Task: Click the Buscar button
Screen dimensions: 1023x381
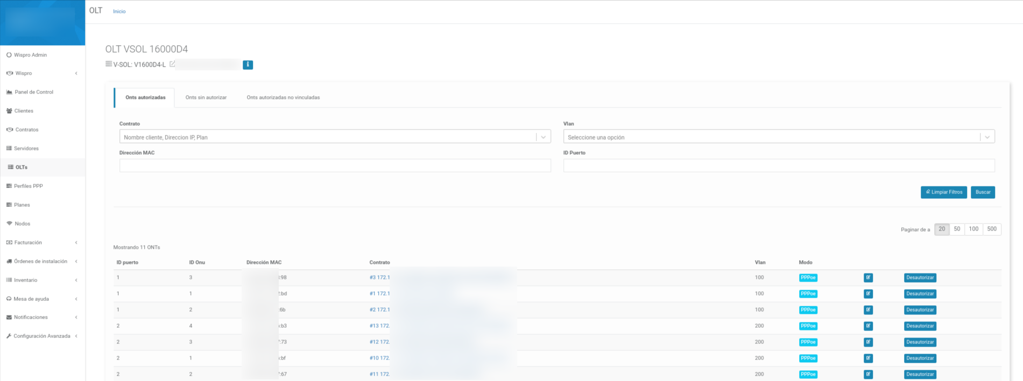Action: pos(983,192)
